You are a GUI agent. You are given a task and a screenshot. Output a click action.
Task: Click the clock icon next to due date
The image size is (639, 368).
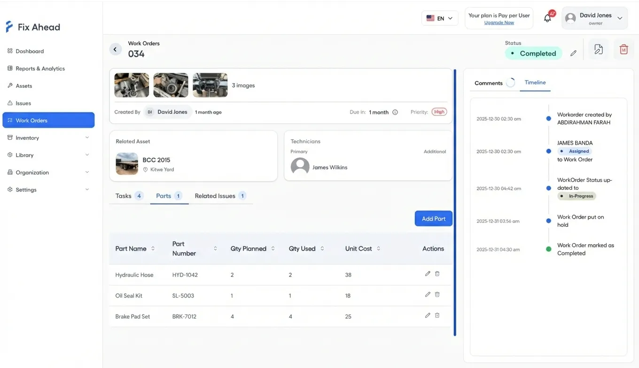395,112
